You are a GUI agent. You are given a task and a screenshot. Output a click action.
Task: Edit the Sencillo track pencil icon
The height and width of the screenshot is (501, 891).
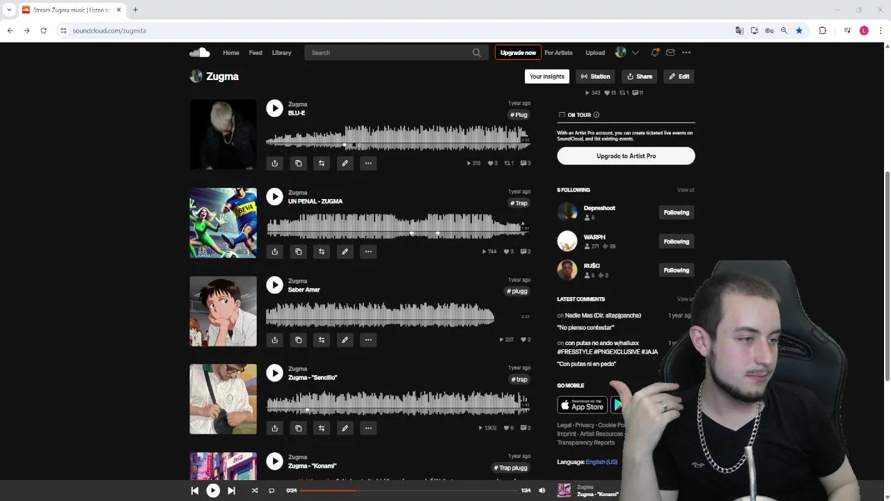tap(345, 428)
